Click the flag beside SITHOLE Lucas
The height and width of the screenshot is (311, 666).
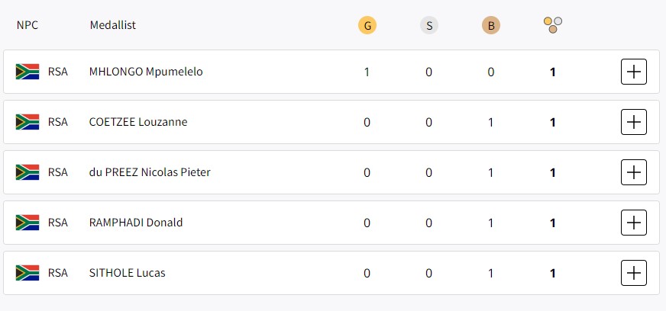click(27, 273)
